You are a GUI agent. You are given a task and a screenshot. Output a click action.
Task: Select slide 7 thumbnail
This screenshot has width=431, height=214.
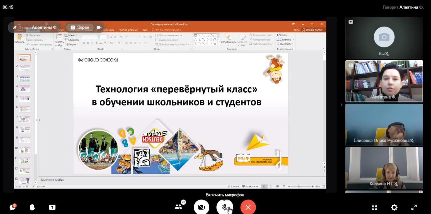[25, 119]
